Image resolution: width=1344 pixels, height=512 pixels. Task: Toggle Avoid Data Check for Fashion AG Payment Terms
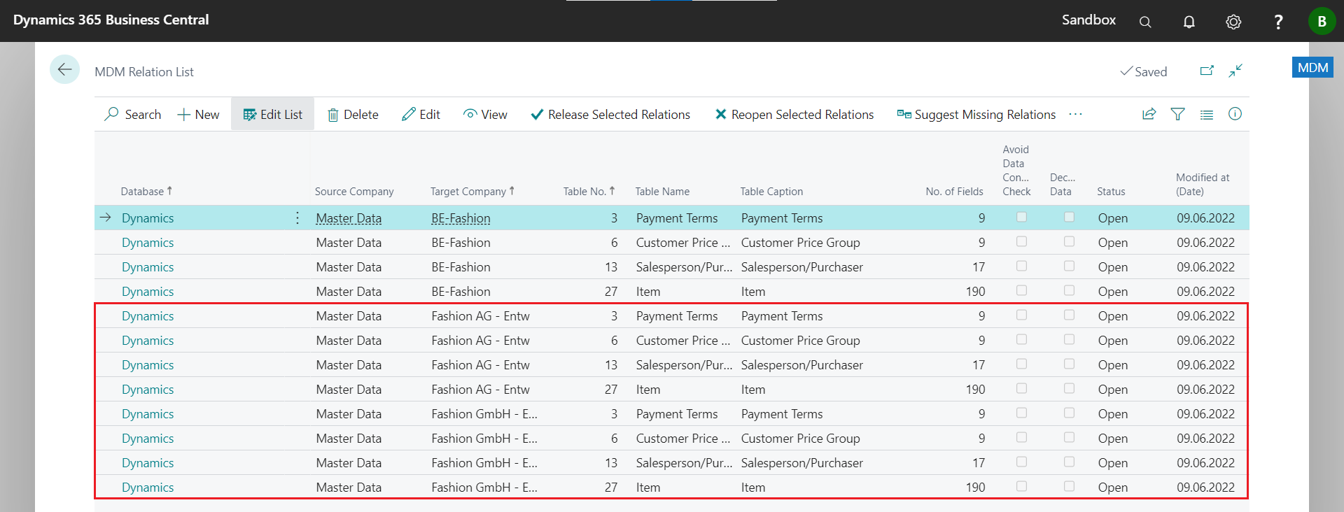coord(1021,315)
